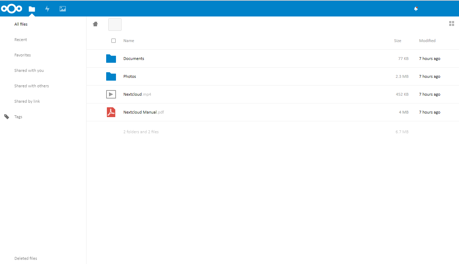This screenshot has height=264, width=459.
Task: Open the Gallery image icon
Action: tap(63, 9)
